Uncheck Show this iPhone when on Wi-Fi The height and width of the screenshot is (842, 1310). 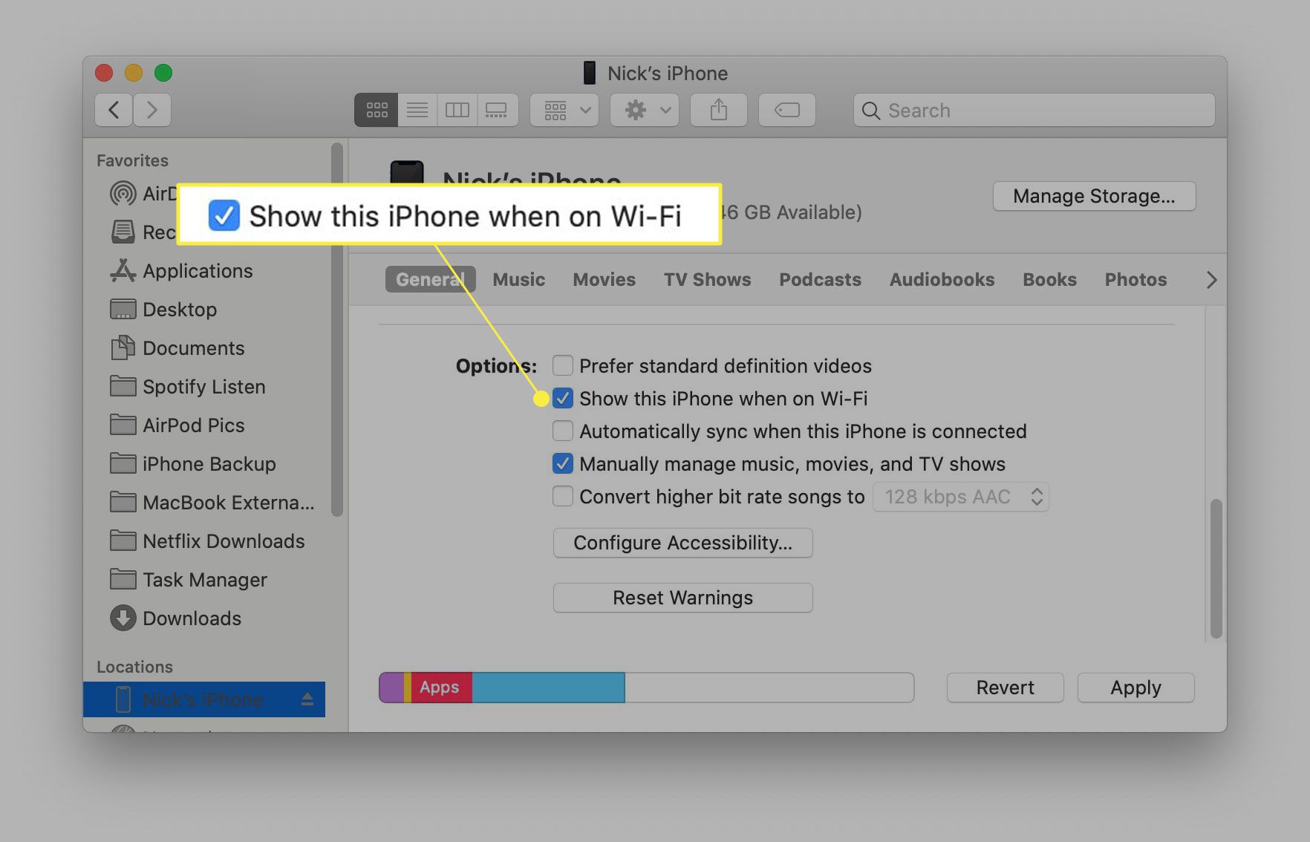pyautogui.click(x=563, y=399)
